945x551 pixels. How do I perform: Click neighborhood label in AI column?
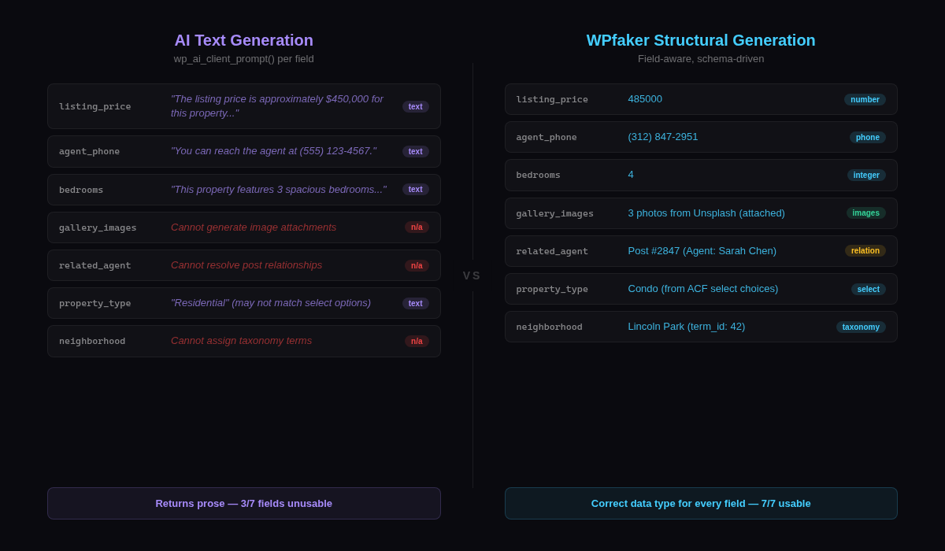tap(92, 341)
